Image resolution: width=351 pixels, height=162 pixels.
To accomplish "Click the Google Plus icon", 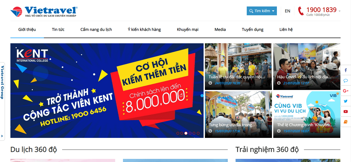I will click(x=346, y=91).
